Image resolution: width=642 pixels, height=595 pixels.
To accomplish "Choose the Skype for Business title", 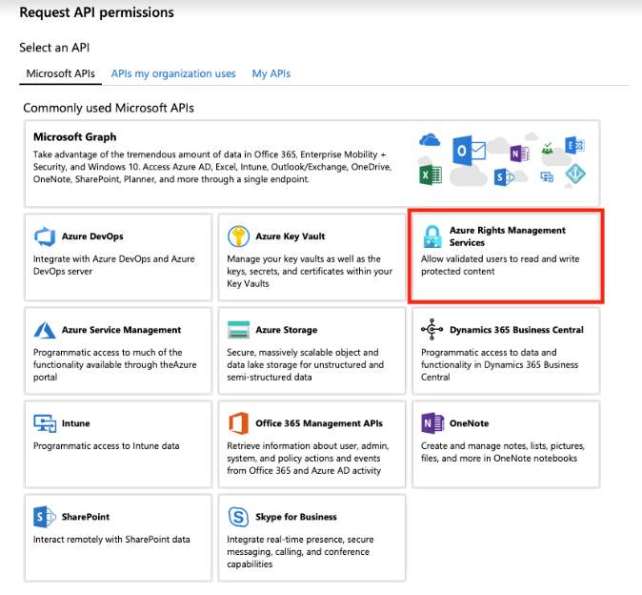I will click(x=296, y=517).
